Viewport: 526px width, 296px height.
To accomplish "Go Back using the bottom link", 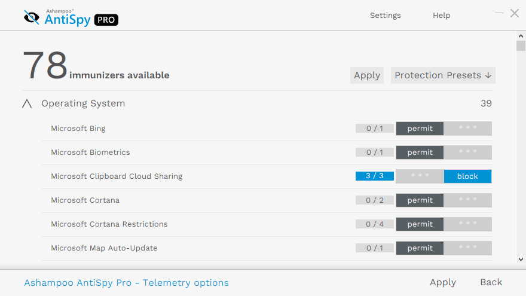I will [x=491, y=282].
